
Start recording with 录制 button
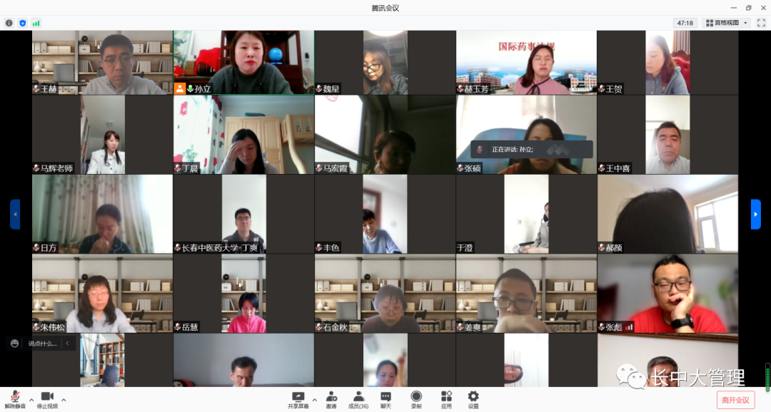pos(416,399)
